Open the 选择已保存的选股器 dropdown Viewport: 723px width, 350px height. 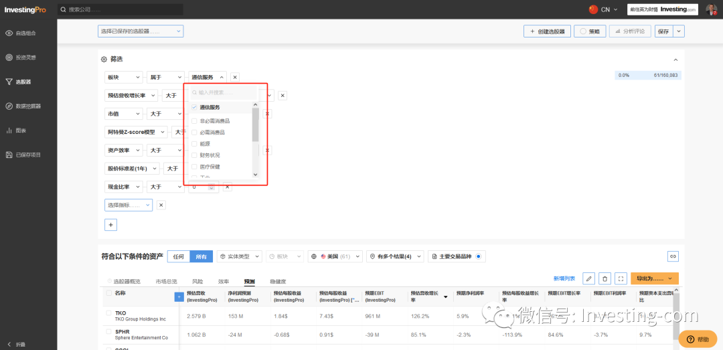141,31
